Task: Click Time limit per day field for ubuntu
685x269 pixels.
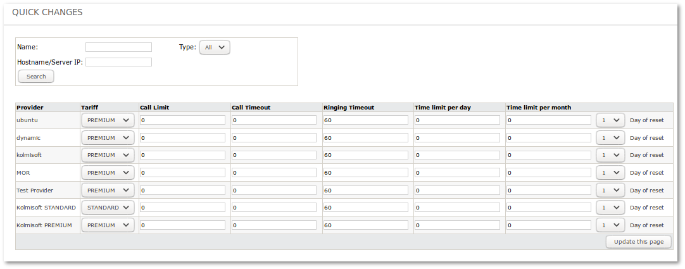Action: click(457, 120)
